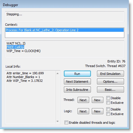Check Exclusive for Logic
The height and width of the screenshot is (133, 133).
(x=108, y=114)
